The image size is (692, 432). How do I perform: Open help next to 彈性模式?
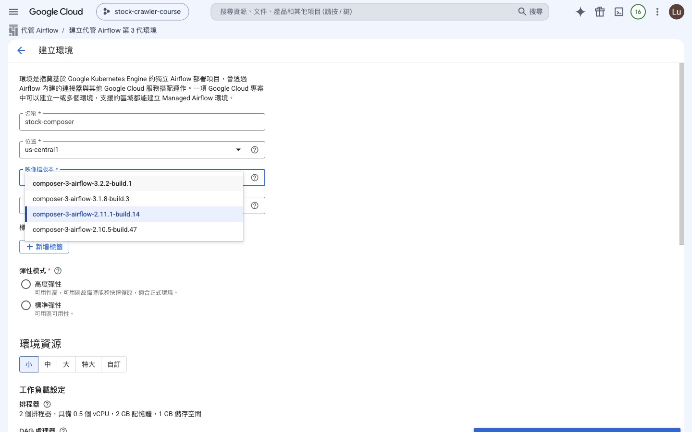[58, 271]
